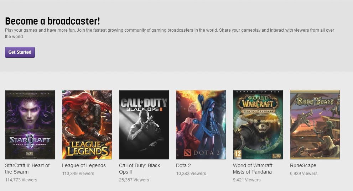
Task: Click the Get Started button
Action: 20,52
